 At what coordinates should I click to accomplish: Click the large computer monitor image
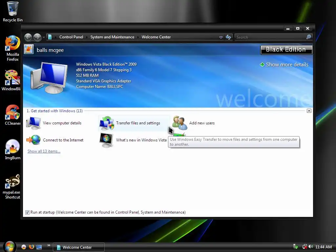pos(49,77)
